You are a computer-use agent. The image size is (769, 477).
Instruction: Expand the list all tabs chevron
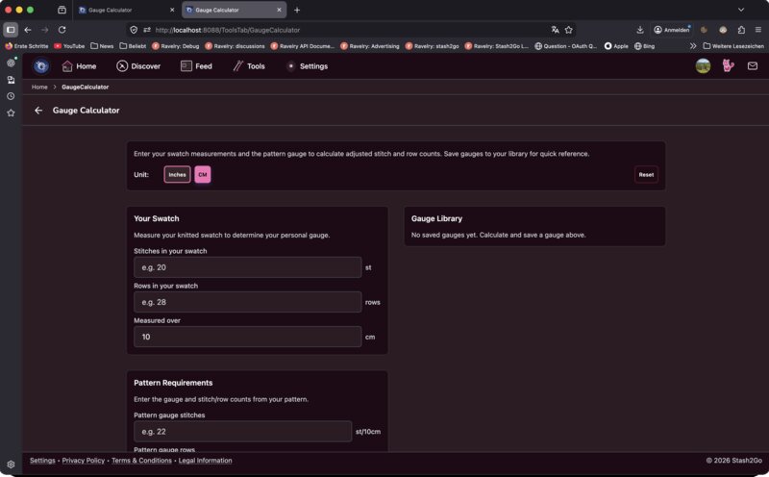click(x=741, y=10)
